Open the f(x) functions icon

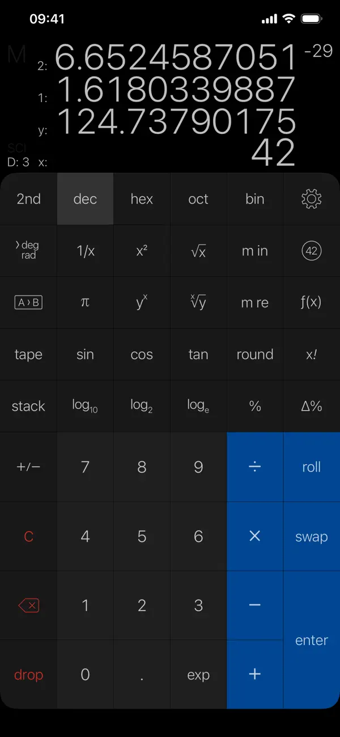[311, 302]
